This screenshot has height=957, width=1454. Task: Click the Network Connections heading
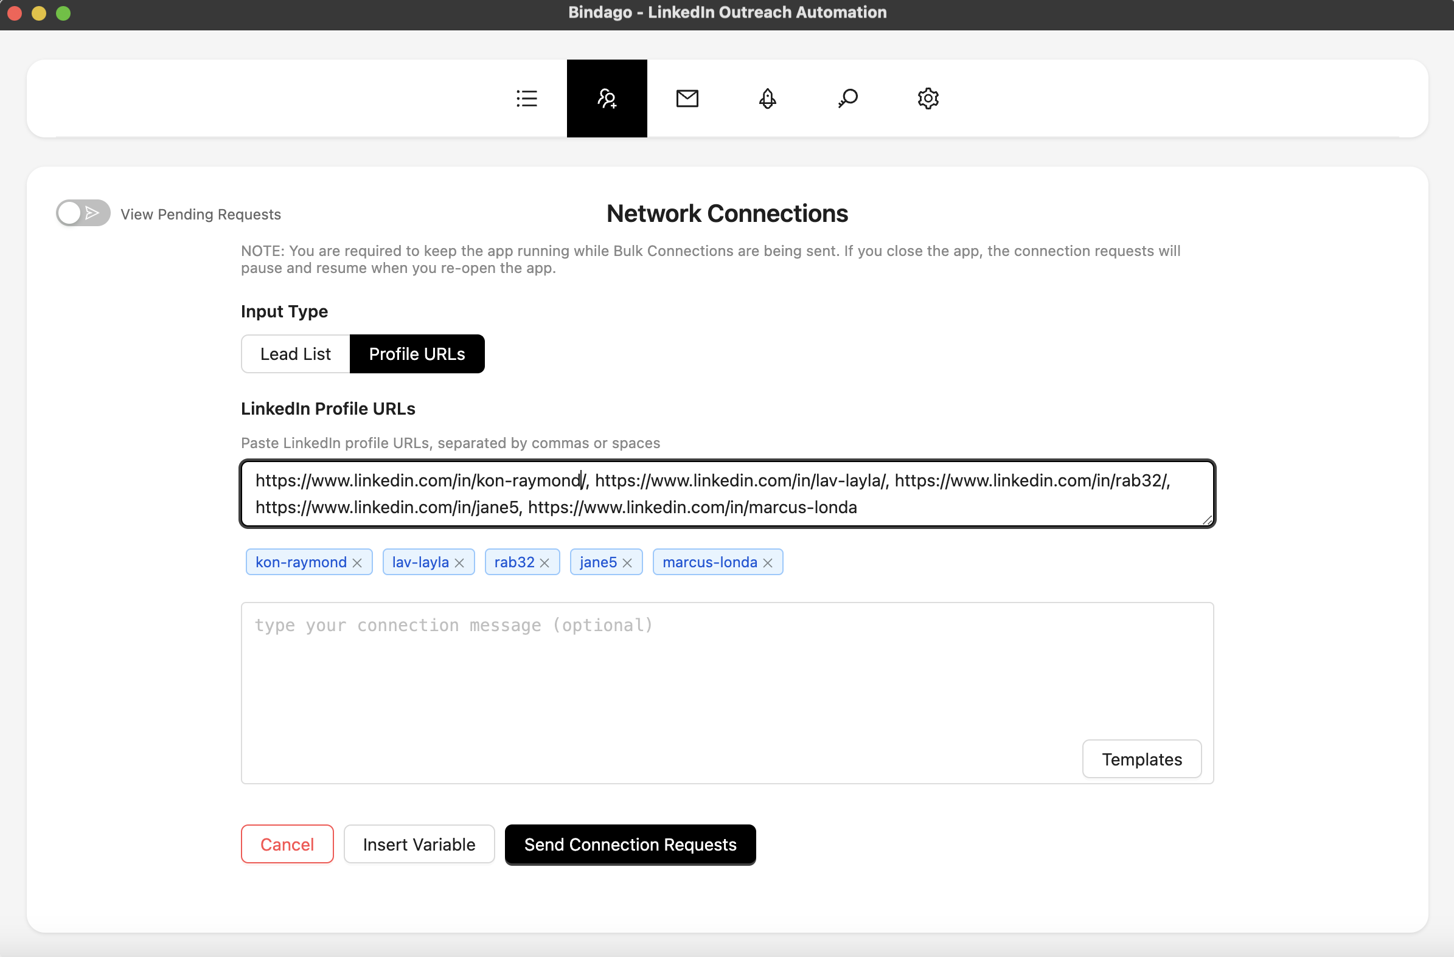click(727, 214)
